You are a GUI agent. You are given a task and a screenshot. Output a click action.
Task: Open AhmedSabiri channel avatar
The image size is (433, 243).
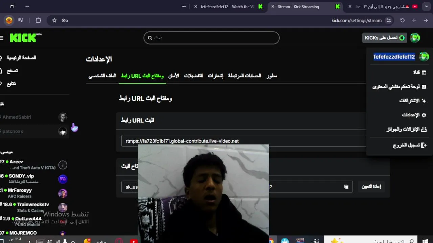(x=63, y=117)
